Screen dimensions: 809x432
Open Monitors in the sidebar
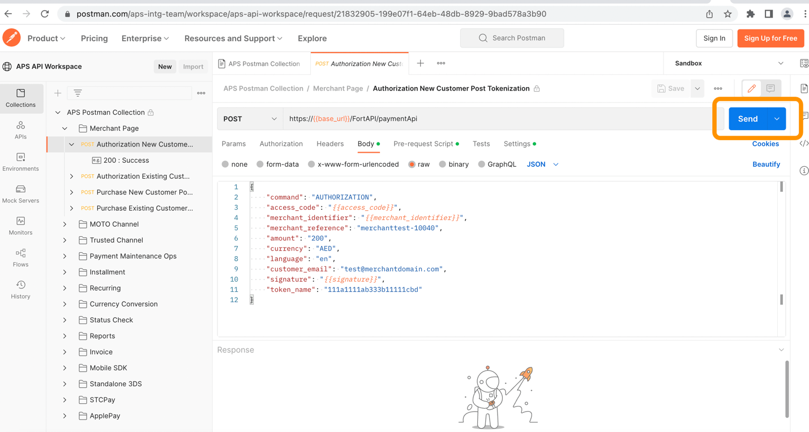click(x=21, y=226)
